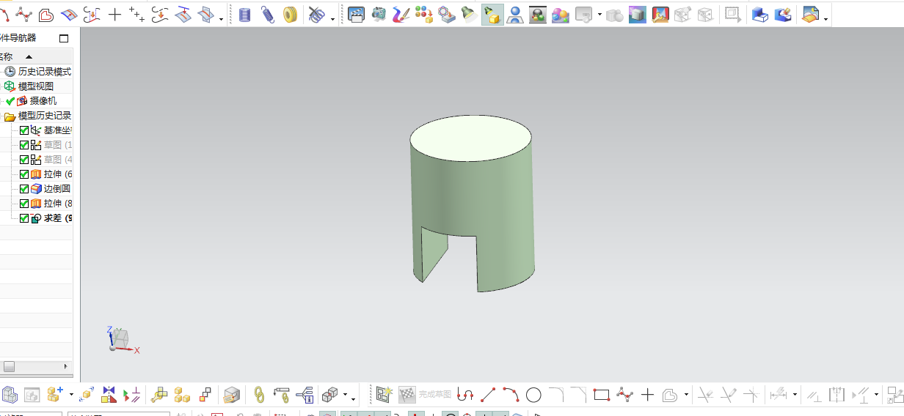Uncheck the 求差 feature checkbox

24,218
